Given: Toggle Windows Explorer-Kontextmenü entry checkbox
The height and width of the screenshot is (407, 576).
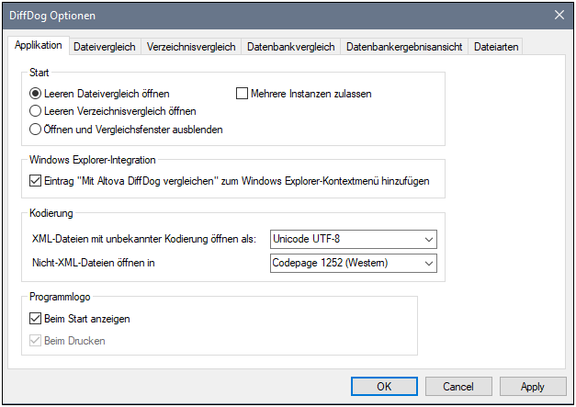Looking at the screenshot, I should click(x=35, y=181).
